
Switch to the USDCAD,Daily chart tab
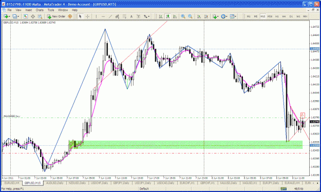(x=165, y=183)
